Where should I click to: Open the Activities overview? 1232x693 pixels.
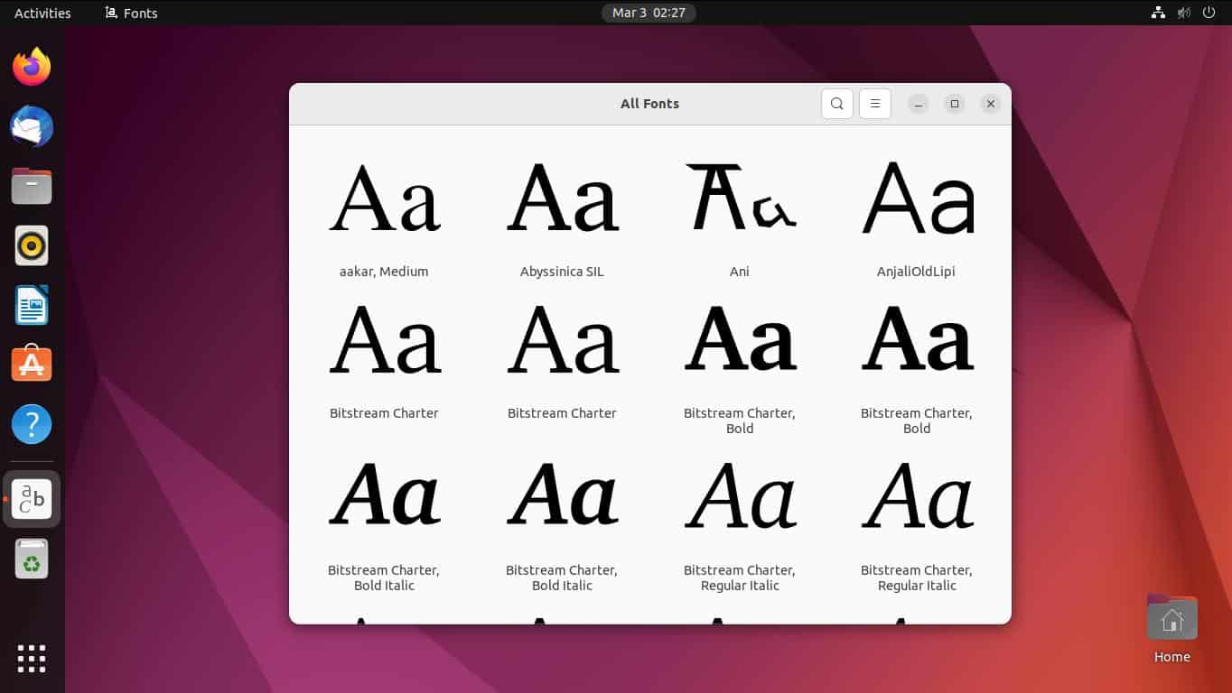pyautogui.click(x=41, y=13)
